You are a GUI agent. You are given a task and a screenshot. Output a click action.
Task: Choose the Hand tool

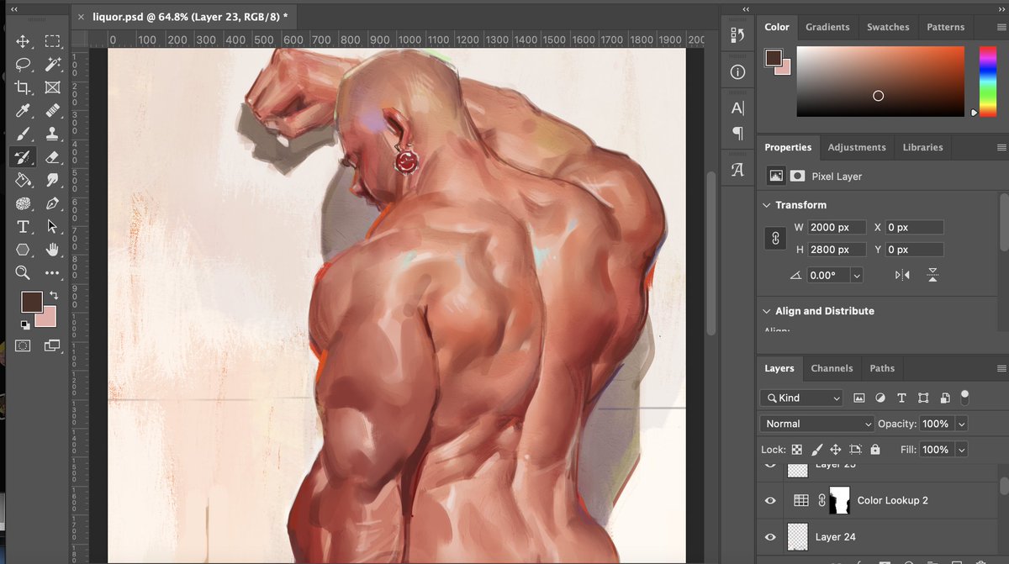click(x=52, y=250)
